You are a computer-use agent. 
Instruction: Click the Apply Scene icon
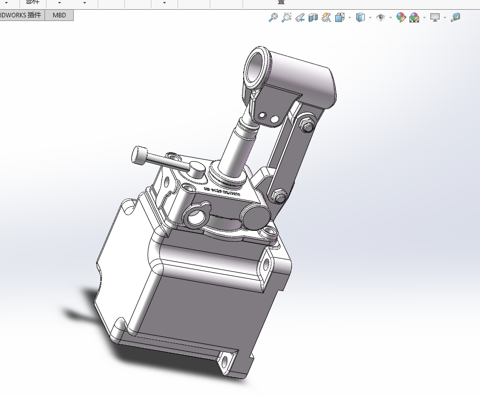click(x=414, y=17)
